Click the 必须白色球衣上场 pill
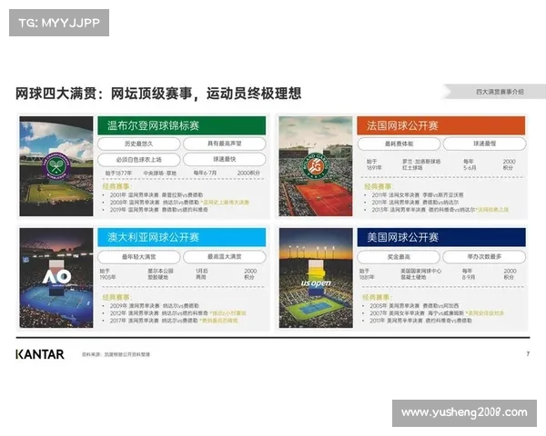 click(139, 160)
